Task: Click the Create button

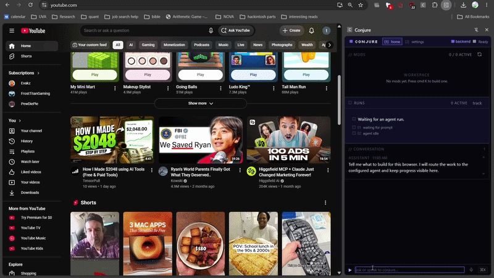Action: [x=291, y=30]
